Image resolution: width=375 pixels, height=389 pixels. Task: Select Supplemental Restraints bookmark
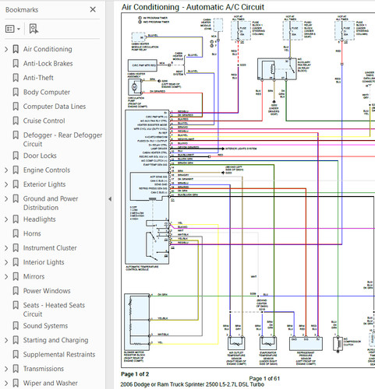coord(59,354)
